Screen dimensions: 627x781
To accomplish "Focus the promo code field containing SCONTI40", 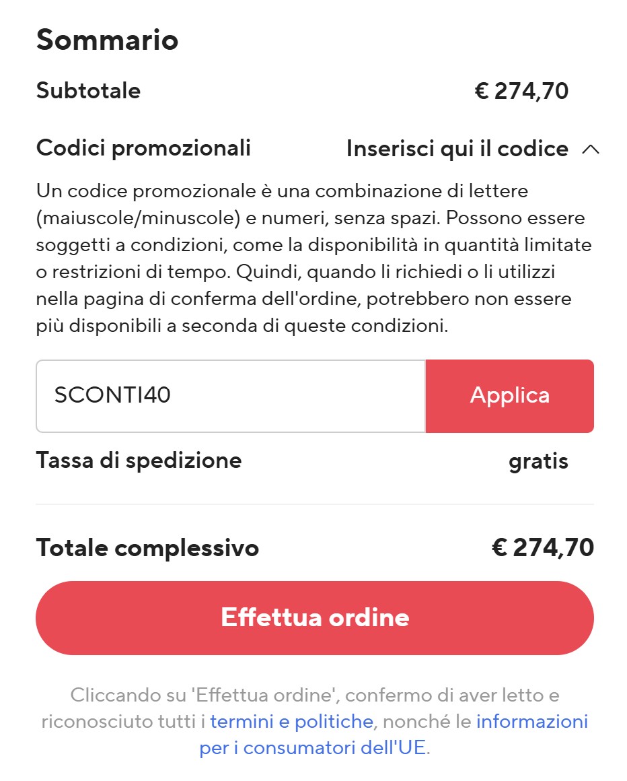I will (230, 396).
